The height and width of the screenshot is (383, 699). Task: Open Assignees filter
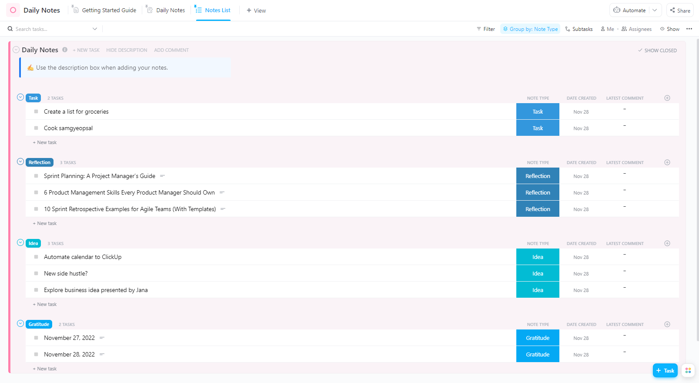tap(636, 29)
